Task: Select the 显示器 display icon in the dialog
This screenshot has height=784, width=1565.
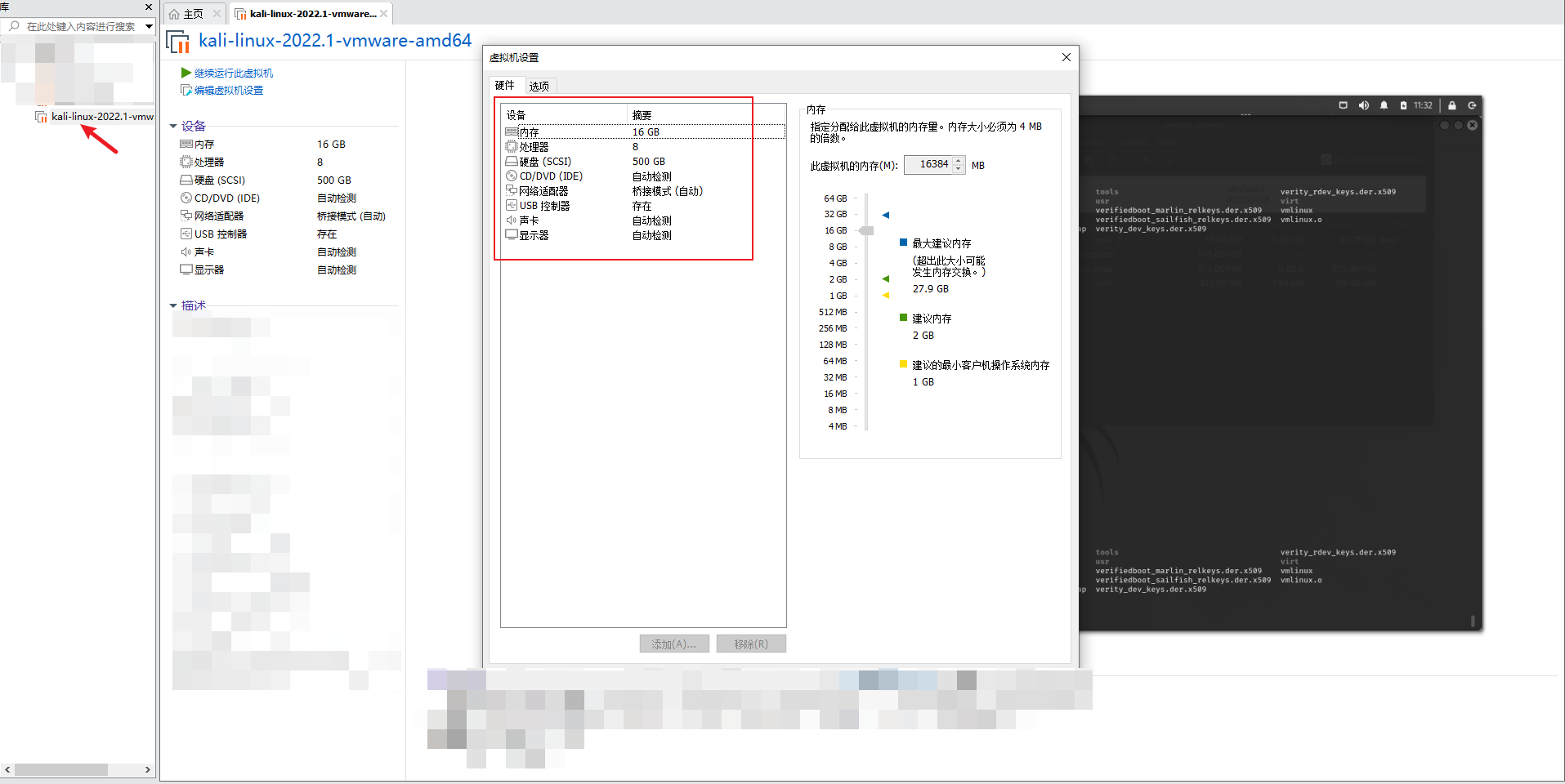Action: [512, 235]
